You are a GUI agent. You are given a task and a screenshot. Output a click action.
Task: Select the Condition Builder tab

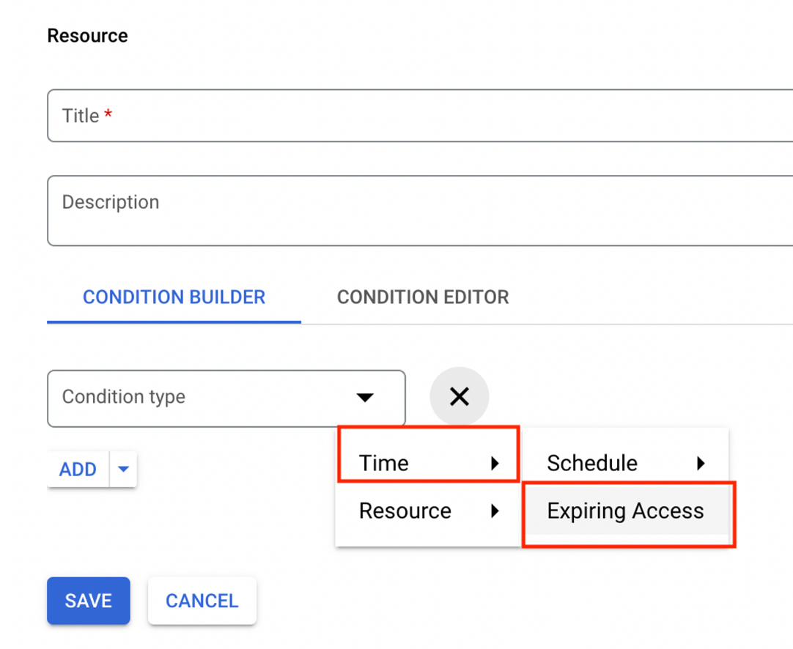tap(174, 297)
